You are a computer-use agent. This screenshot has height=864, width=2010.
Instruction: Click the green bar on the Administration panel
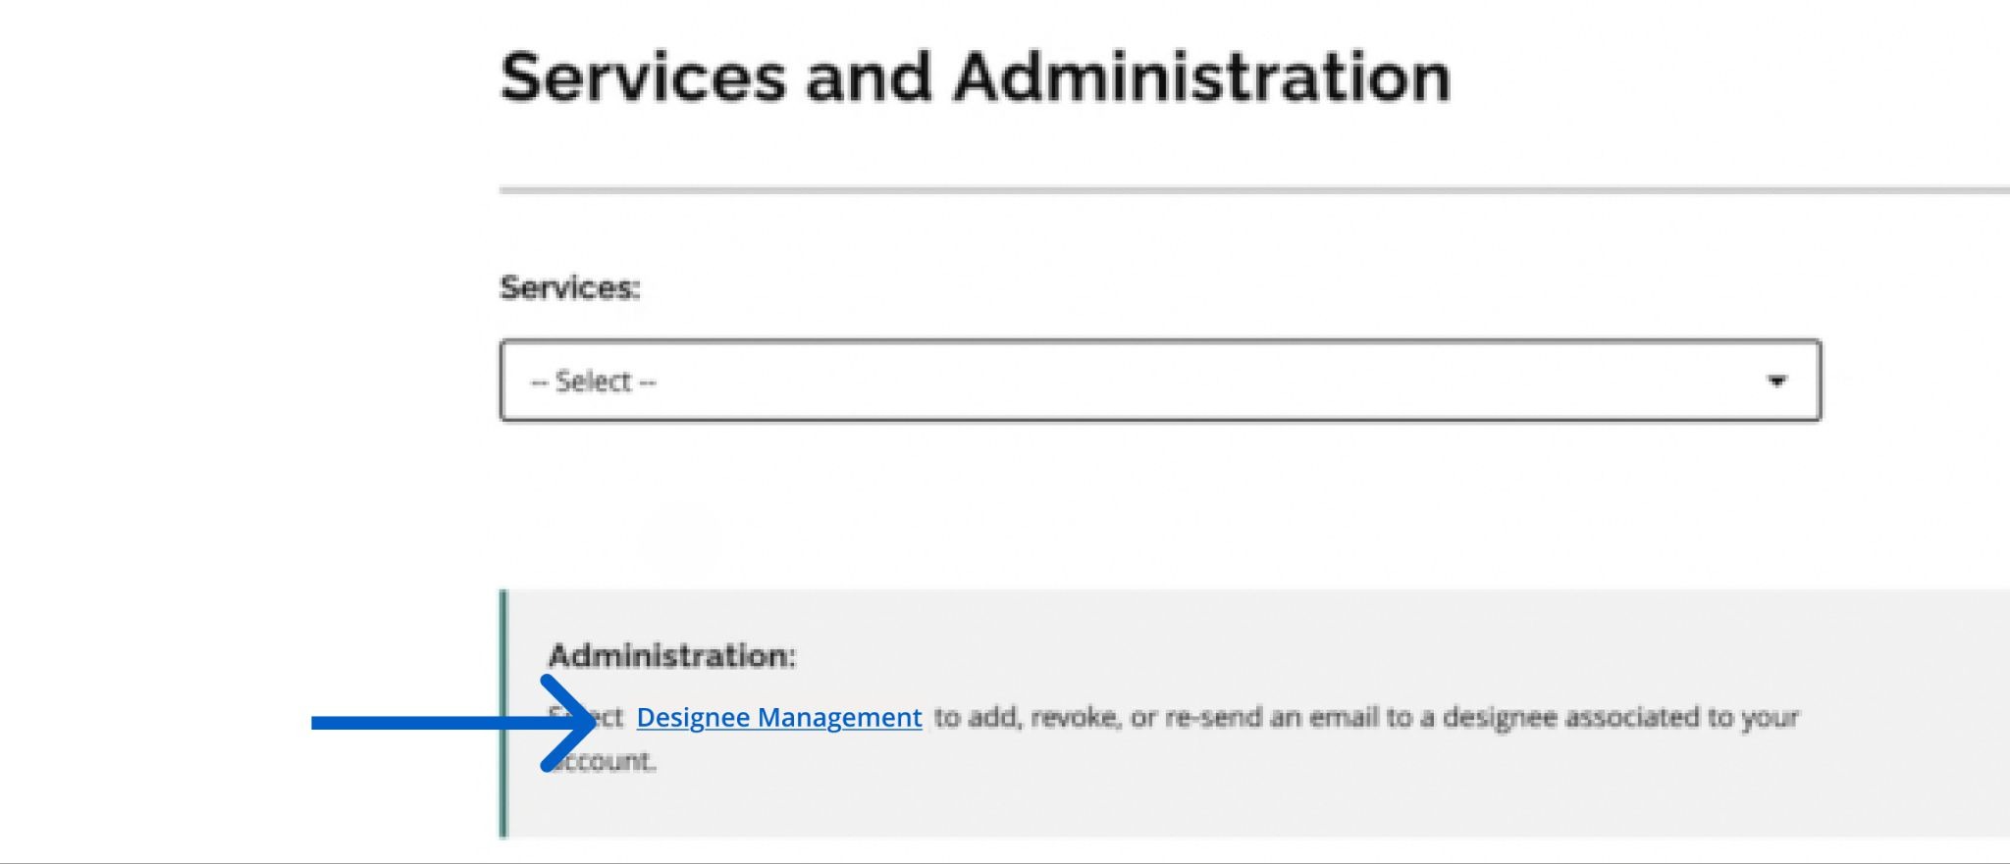coord(503,713)
